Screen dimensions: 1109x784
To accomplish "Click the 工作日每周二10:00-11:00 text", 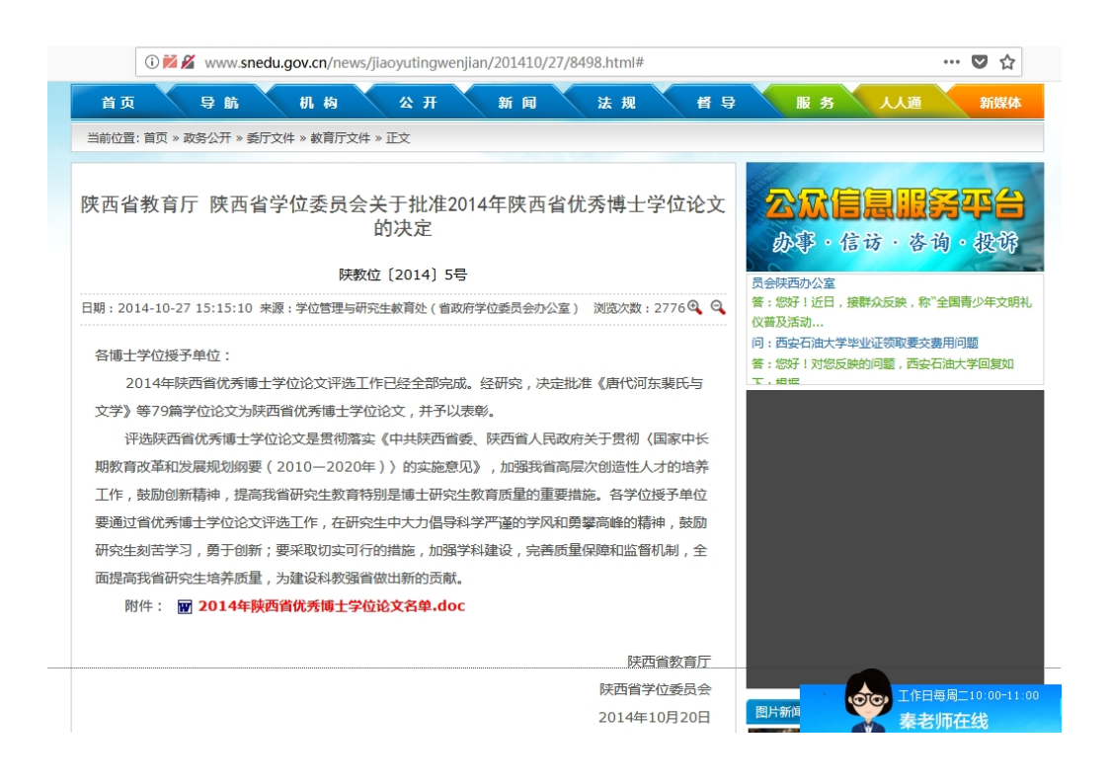I will coord(968,696).
